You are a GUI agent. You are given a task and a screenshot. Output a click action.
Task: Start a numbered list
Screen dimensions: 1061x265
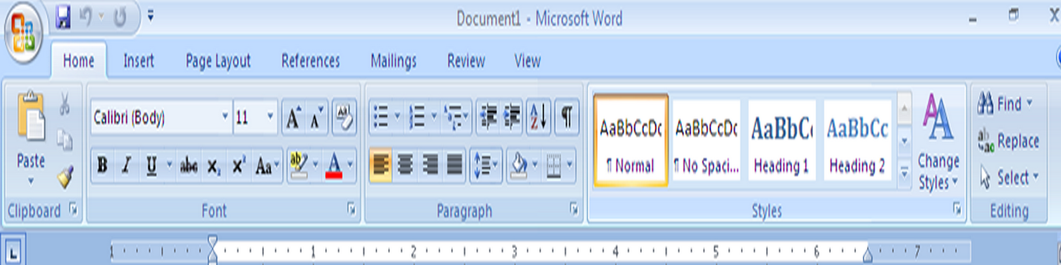point(417,118)
